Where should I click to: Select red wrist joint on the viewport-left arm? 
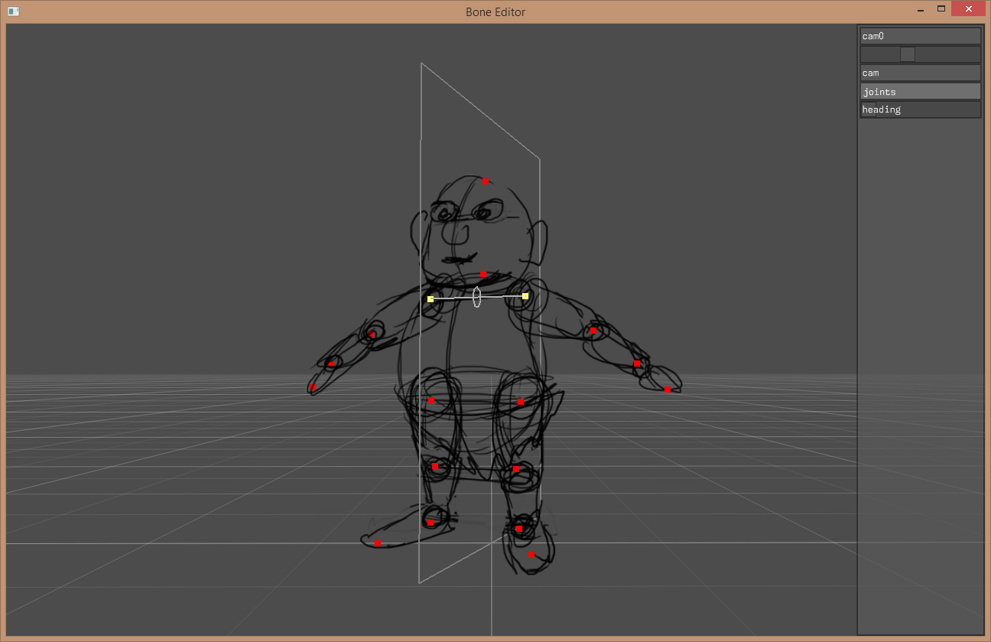pos(331,363)
